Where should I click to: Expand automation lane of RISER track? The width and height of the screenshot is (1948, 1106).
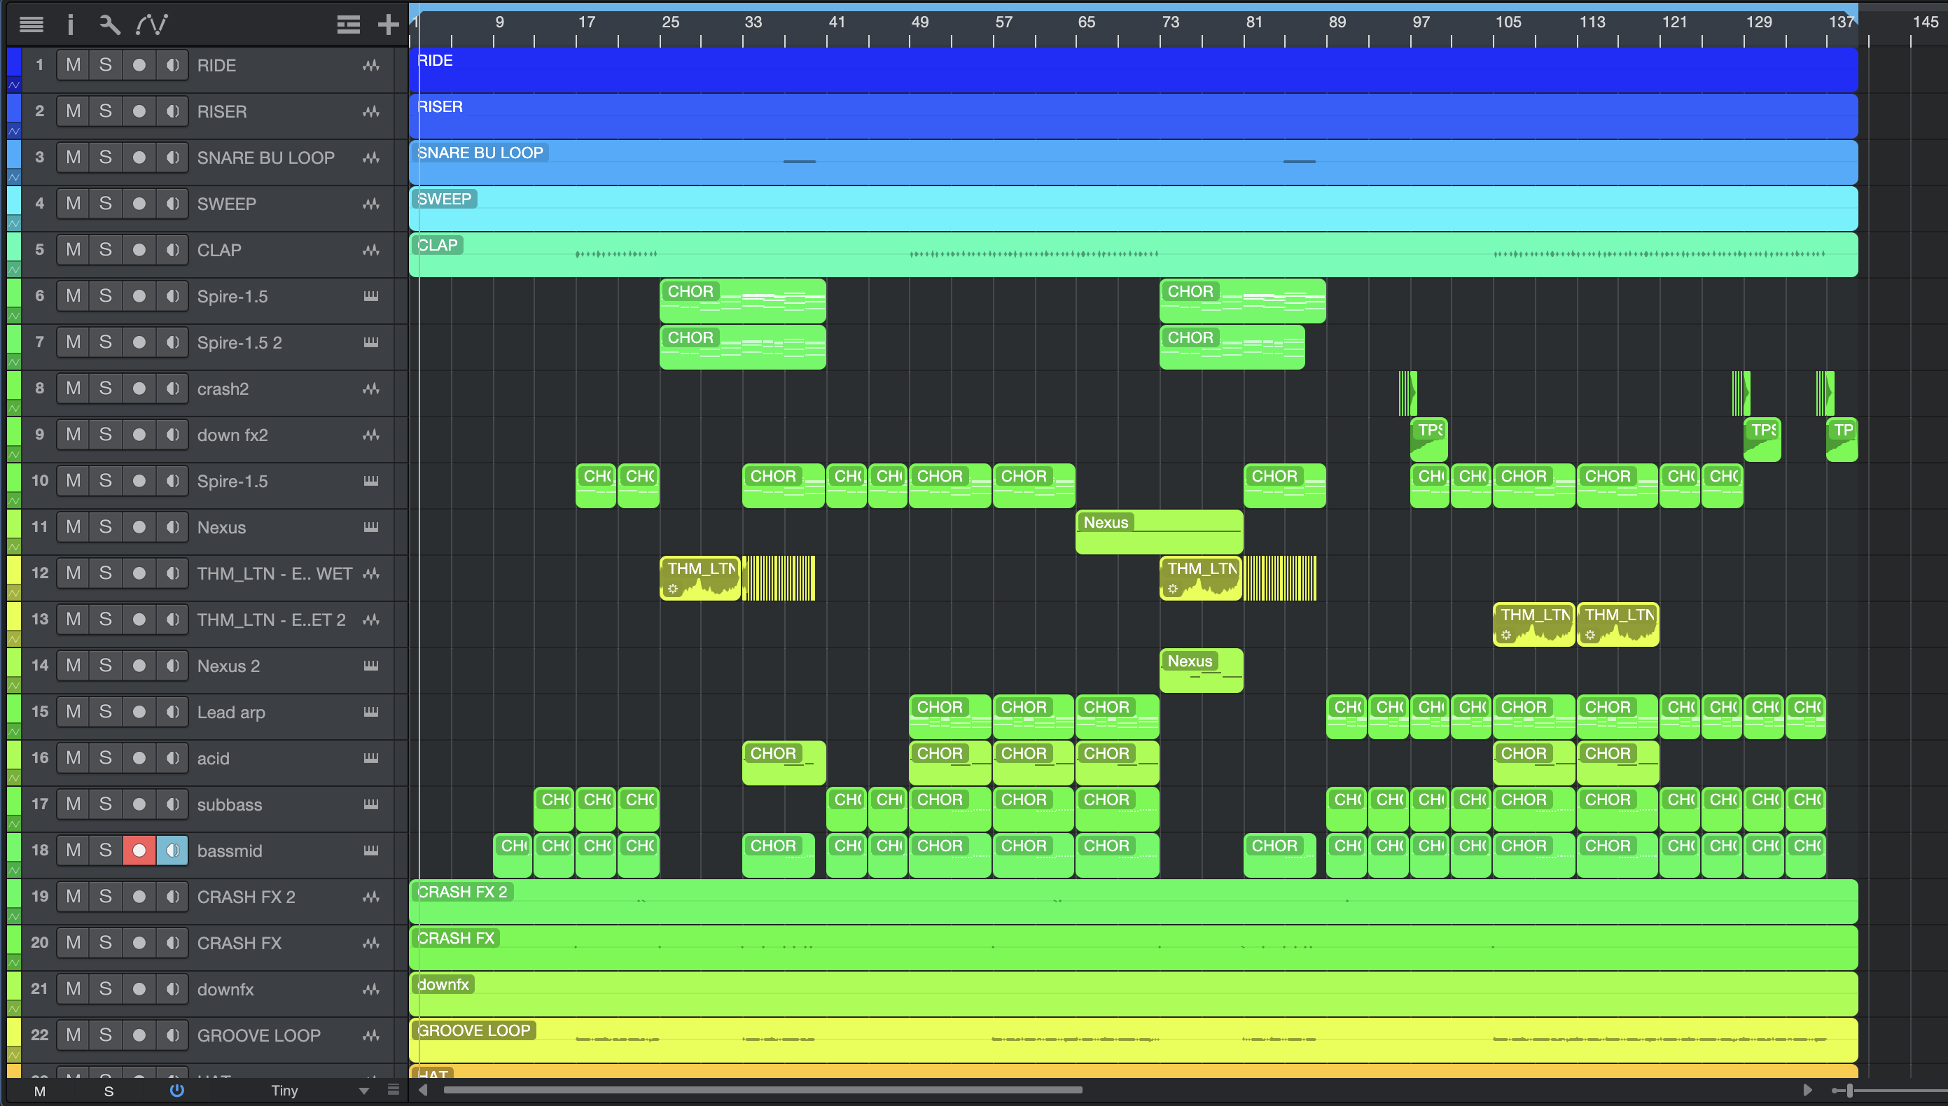[x=14, y=132]
